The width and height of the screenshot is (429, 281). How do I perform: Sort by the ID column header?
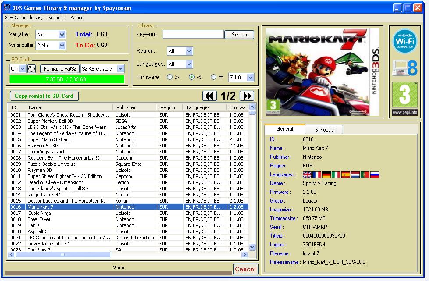[x=16, y=107]
